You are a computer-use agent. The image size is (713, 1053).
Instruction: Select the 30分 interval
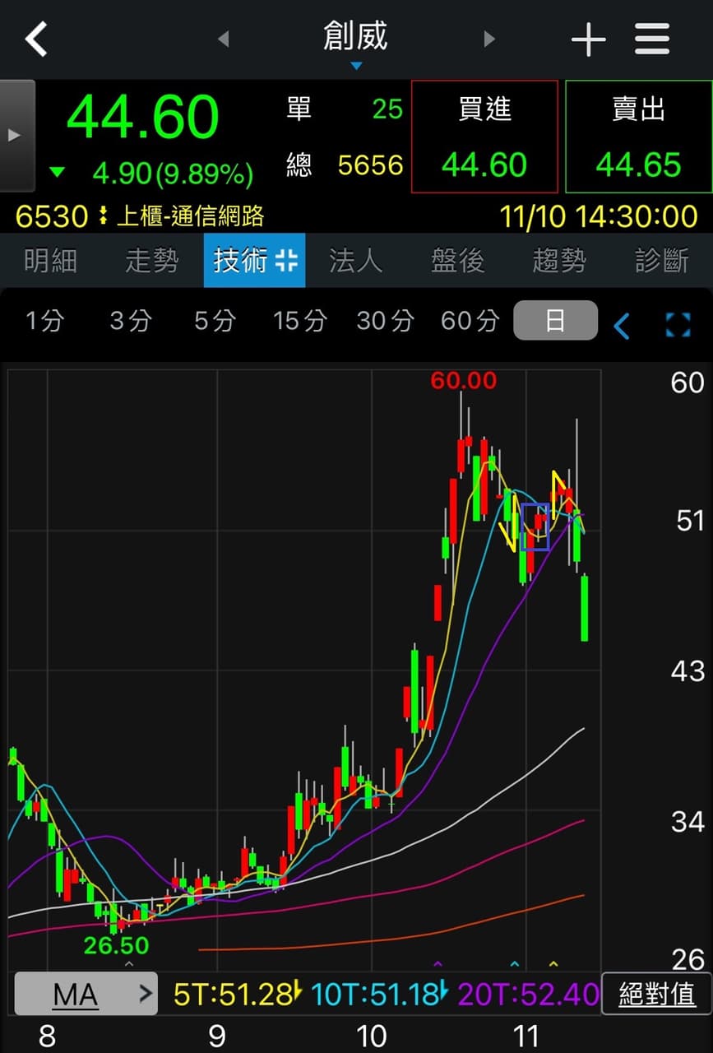[x=385, y=321]
